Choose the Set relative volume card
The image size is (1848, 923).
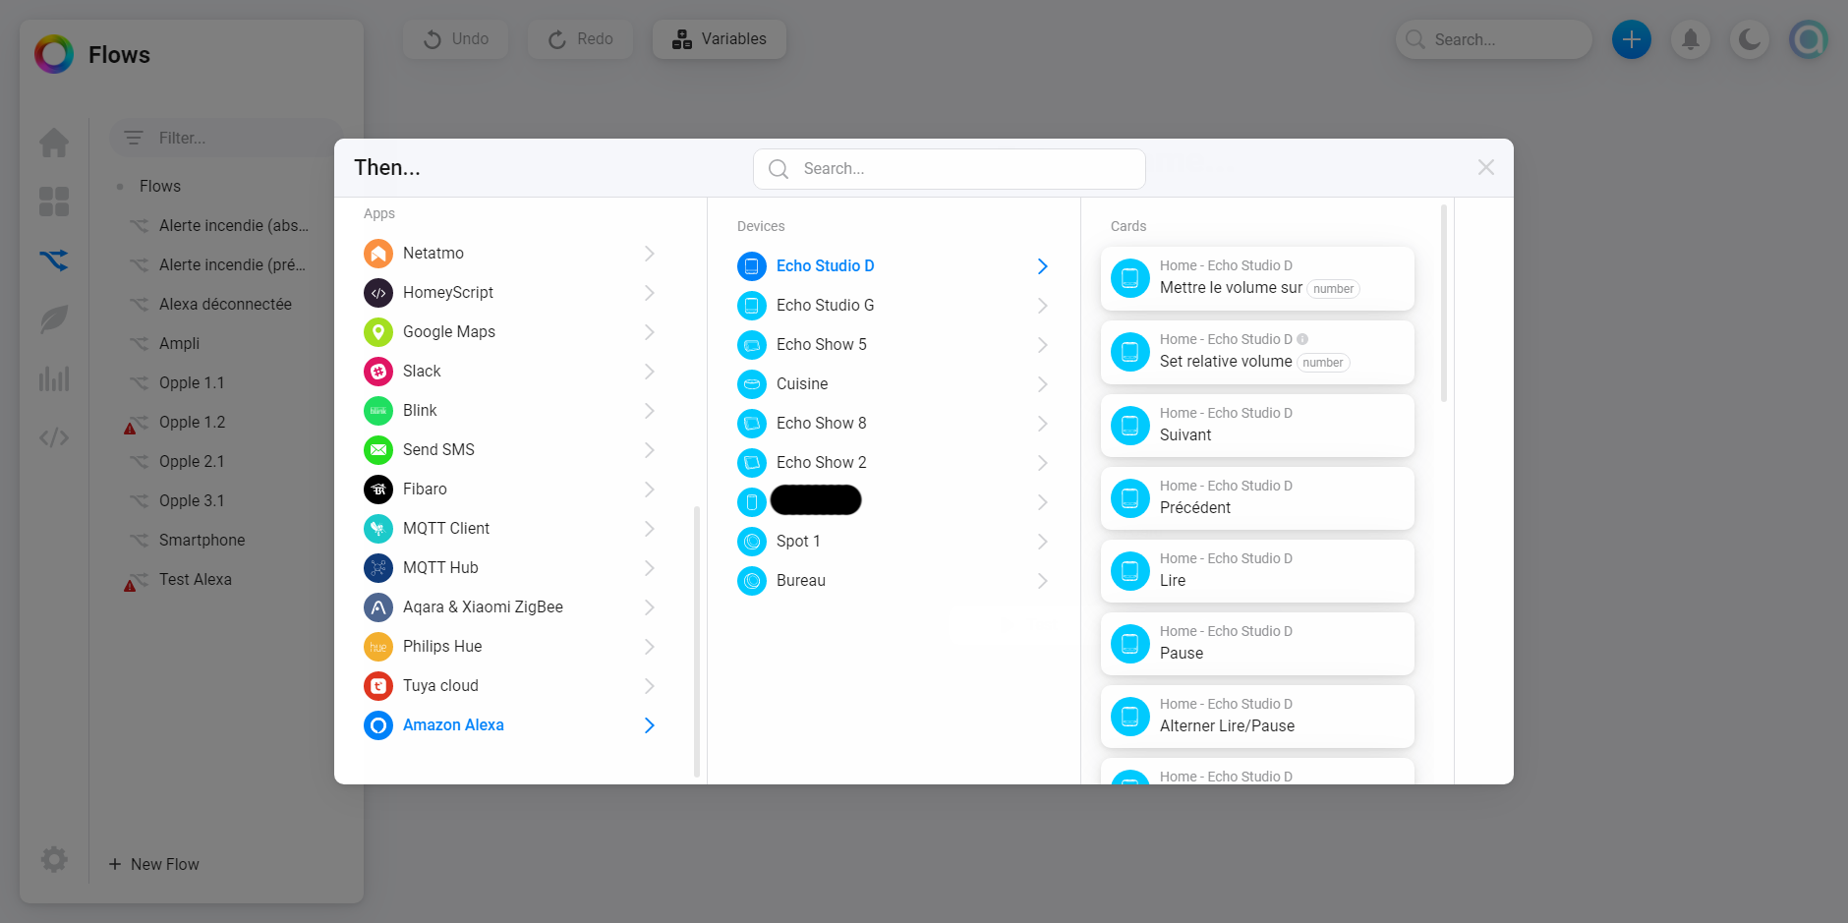[1257, 352]
